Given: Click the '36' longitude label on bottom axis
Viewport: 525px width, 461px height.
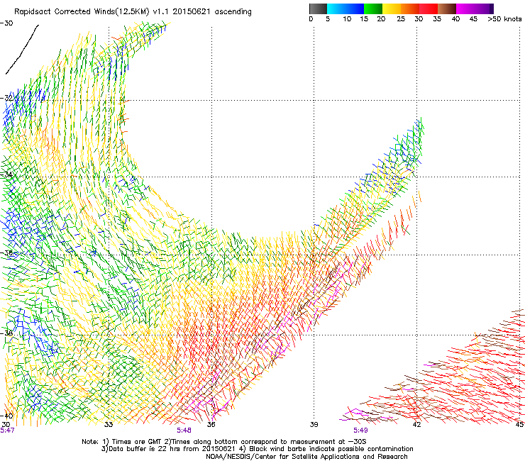Looking at the screenshot, I should [x=211, y=425].
